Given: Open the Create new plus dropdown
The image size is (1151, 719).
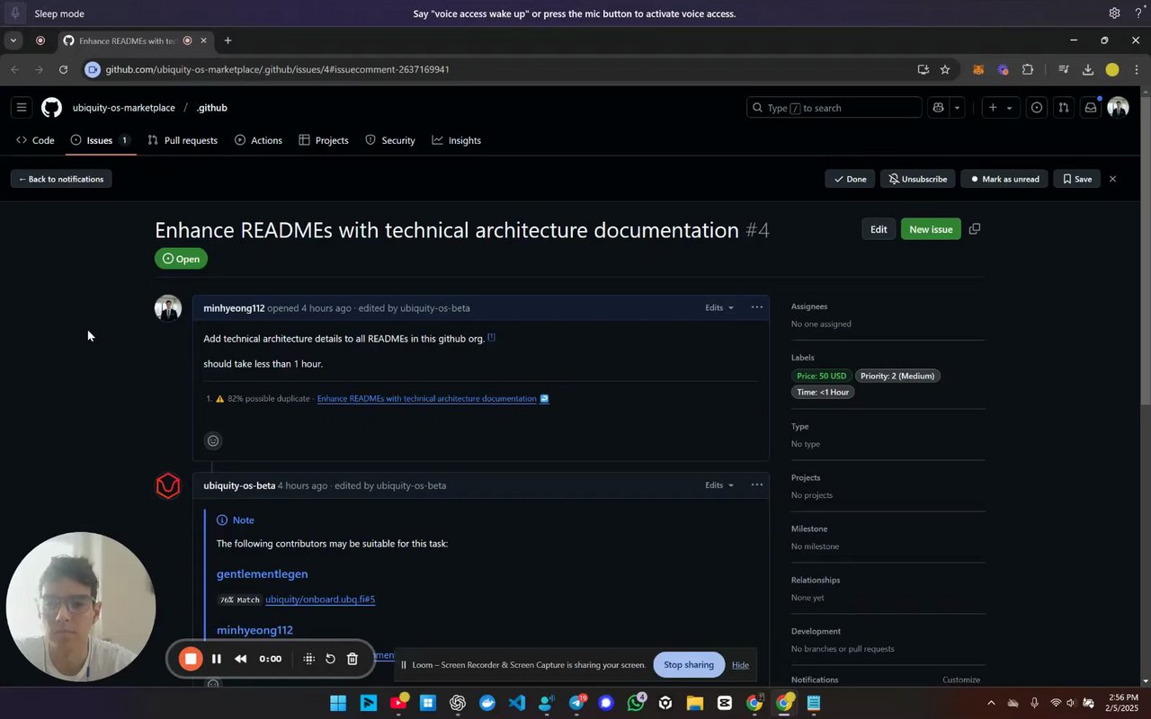Looking at the screenshot, I should point(1000,108).
